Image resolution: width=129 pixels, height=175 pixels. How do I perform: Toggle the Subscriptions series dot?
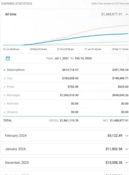(x=4, y=70)
